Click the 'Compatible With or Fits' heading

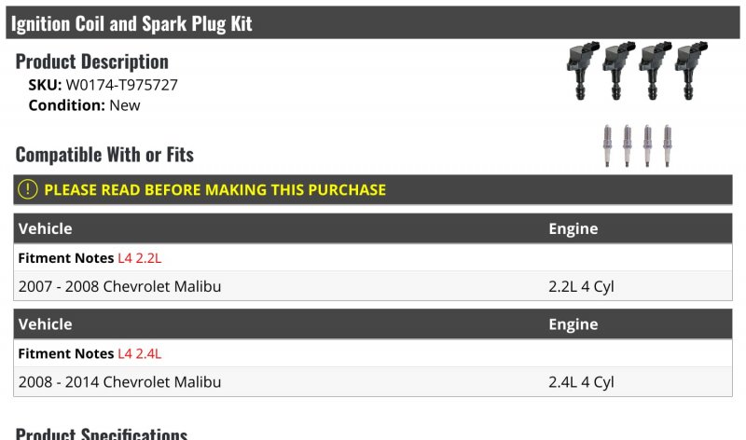104,154
